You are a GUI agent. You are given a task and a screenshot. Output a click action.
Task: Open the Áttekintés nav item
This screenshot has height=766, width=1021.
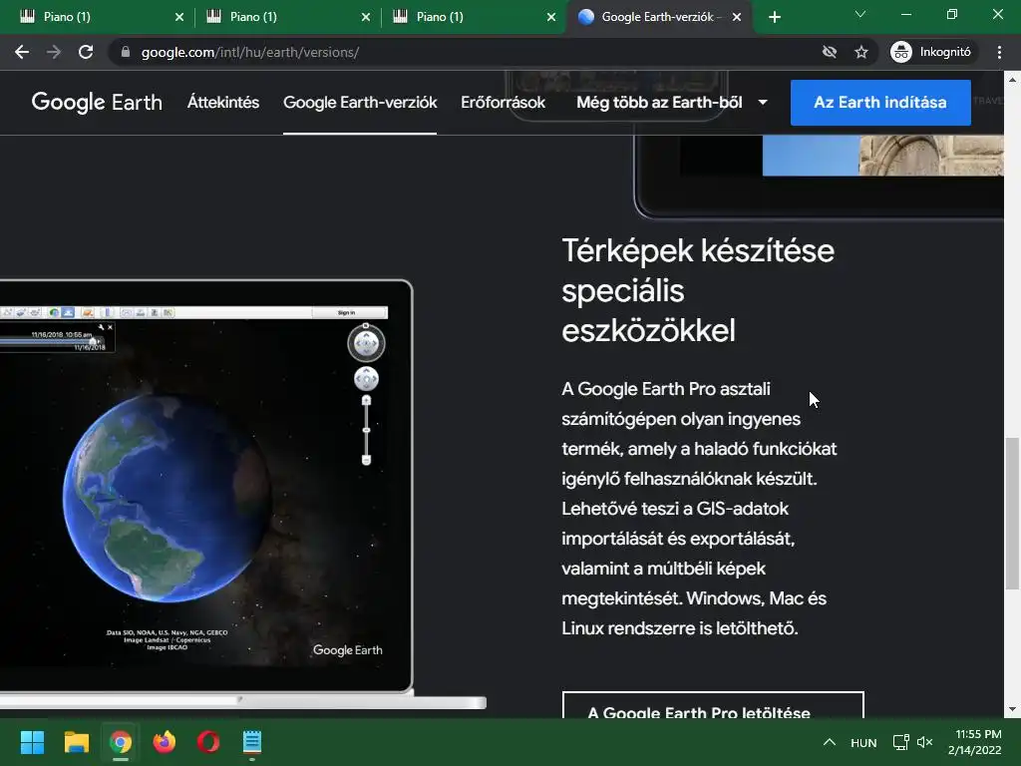coord(223,103)
